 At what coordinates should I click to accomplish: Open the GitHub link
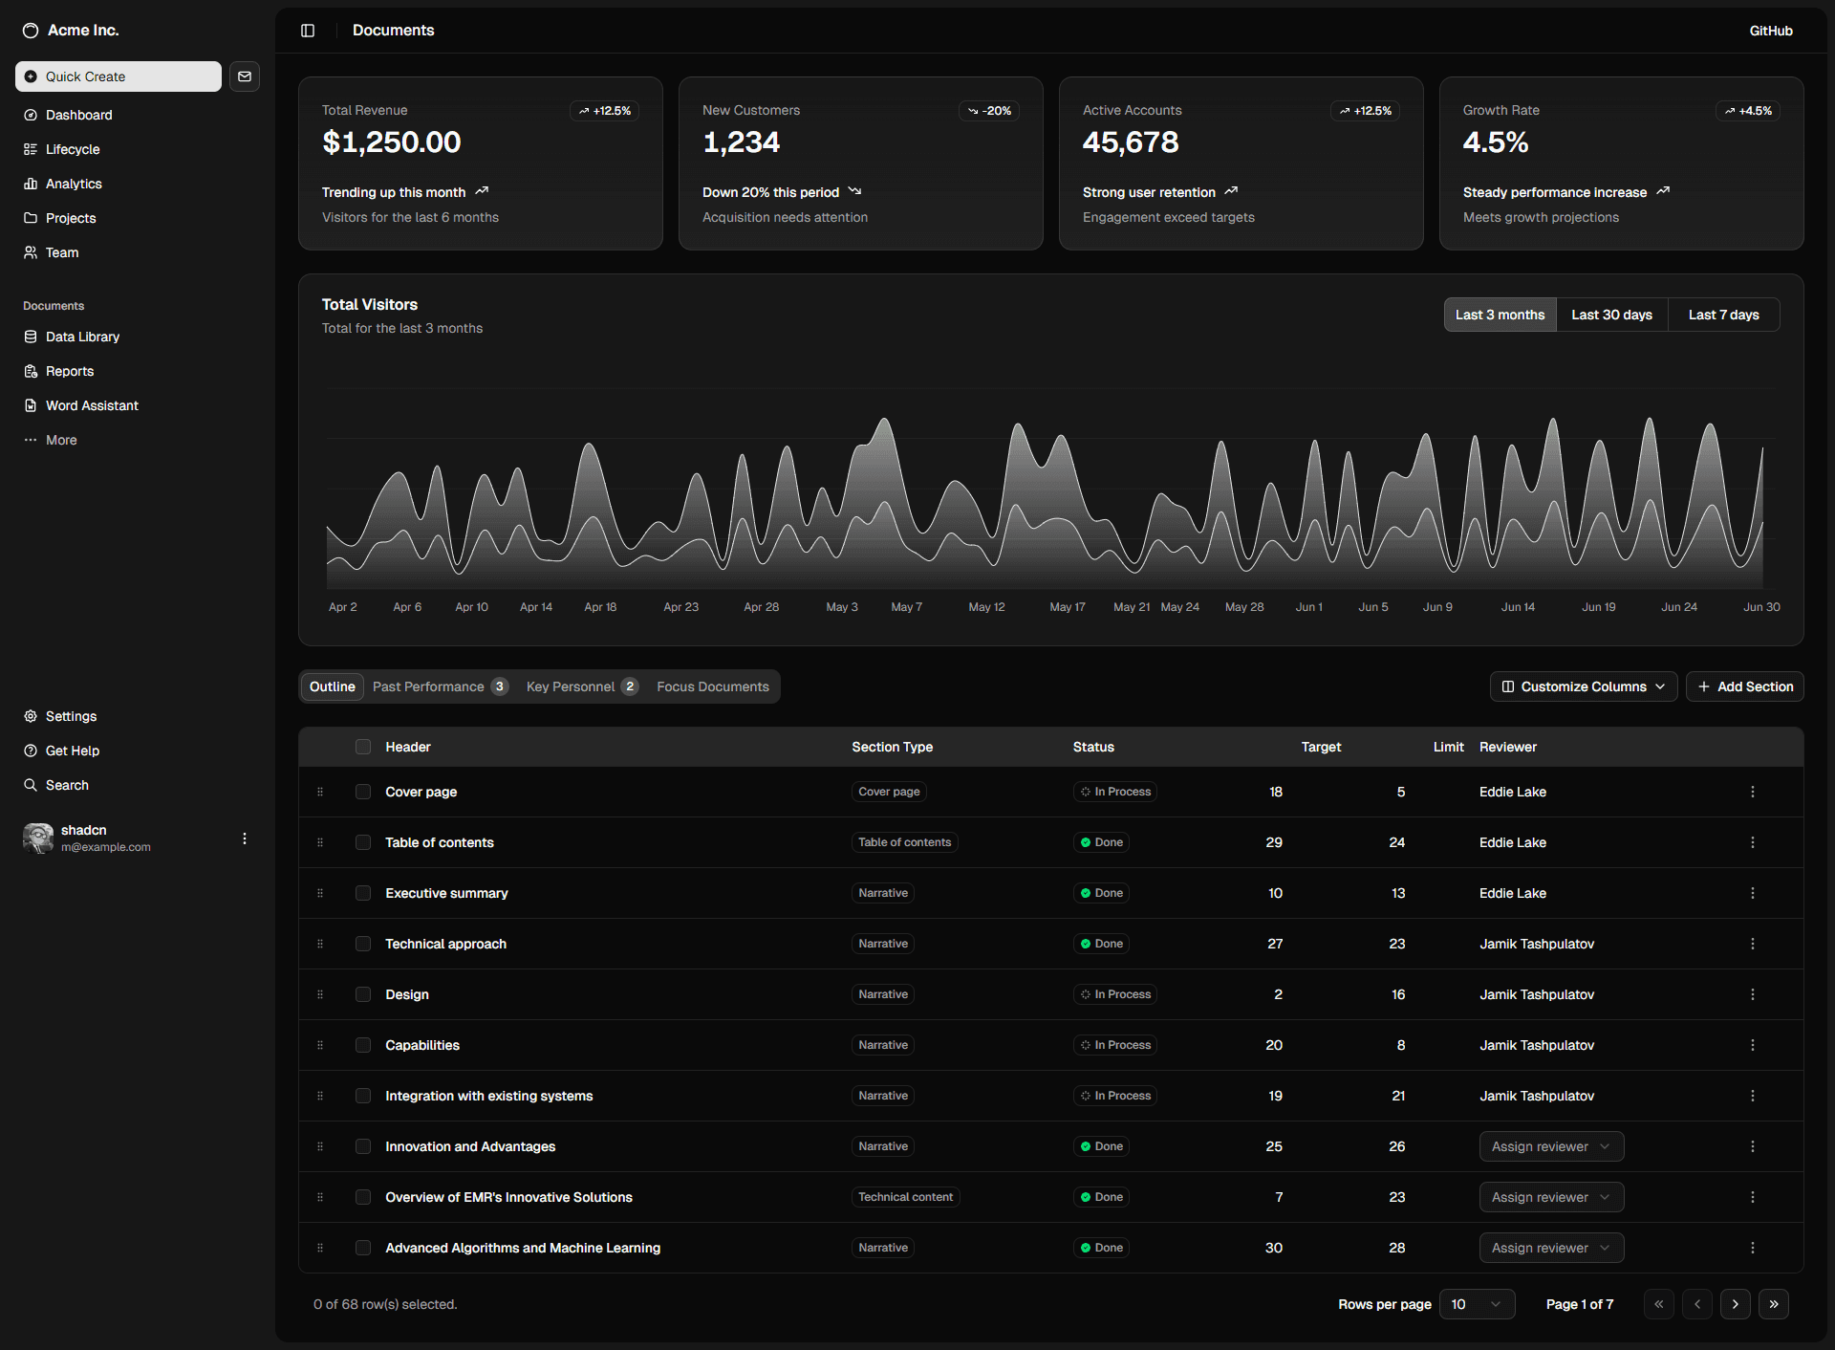1770,30
